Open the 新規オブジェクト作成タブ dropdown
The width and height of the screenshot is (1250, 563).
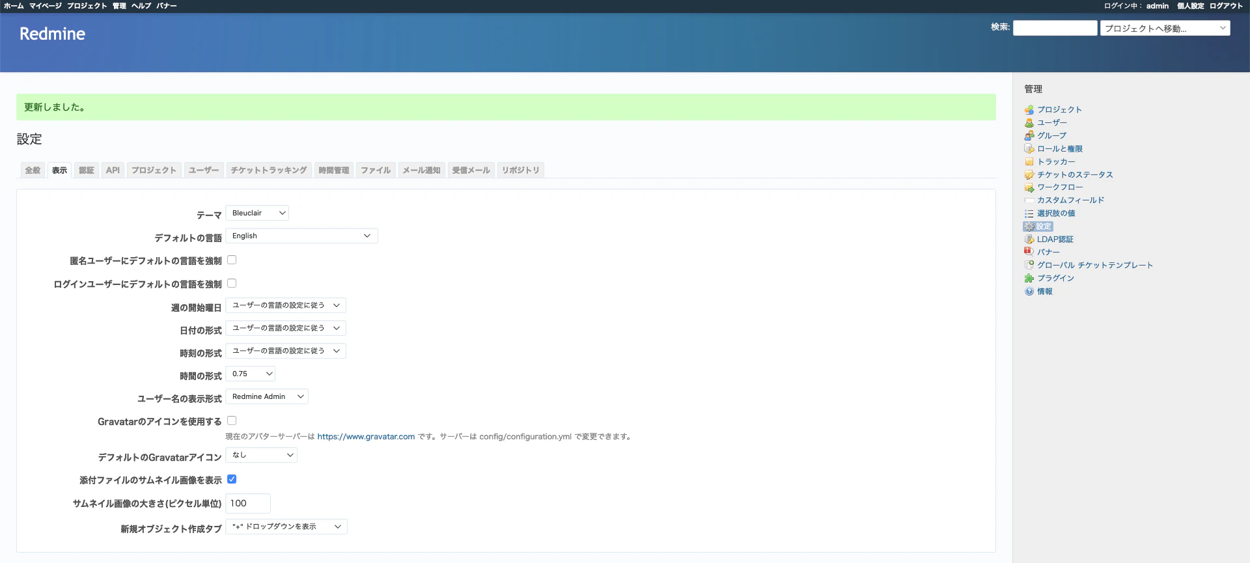286,527
